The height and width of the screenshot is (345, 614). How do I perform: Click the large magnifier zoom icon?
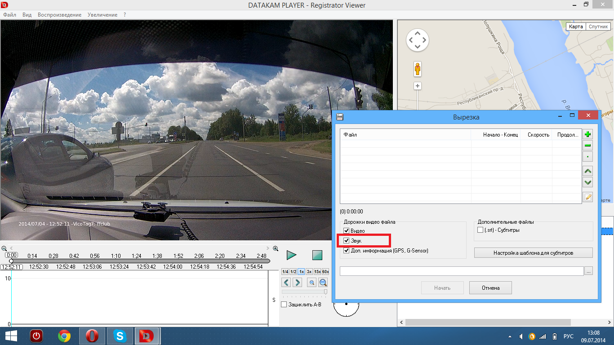tap(323, 282)
